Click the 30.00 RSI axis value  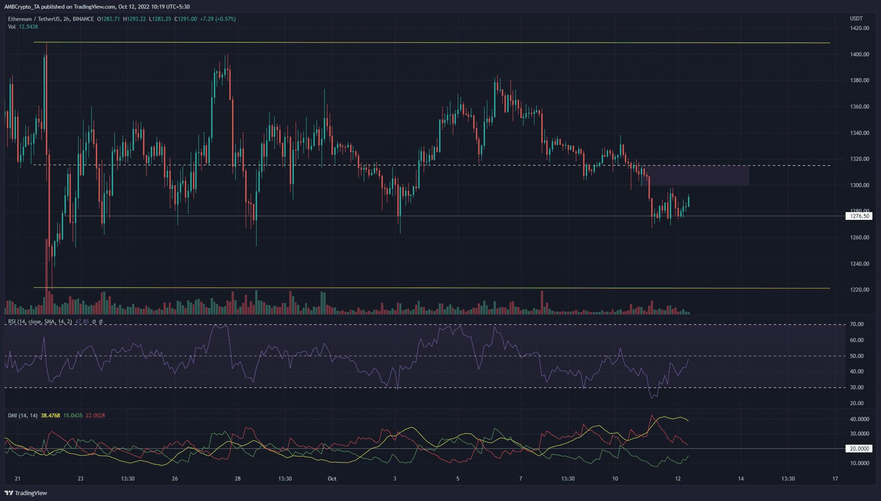point(857,387)
